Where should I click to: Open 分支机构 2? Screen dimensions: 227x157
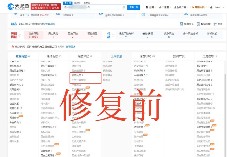tap(15, 122)
